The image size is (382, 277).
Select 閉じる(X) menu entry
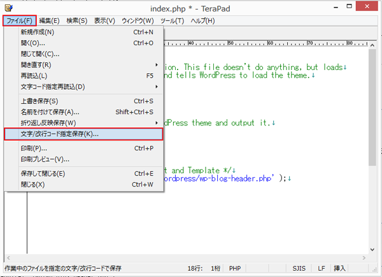(83, 185)
